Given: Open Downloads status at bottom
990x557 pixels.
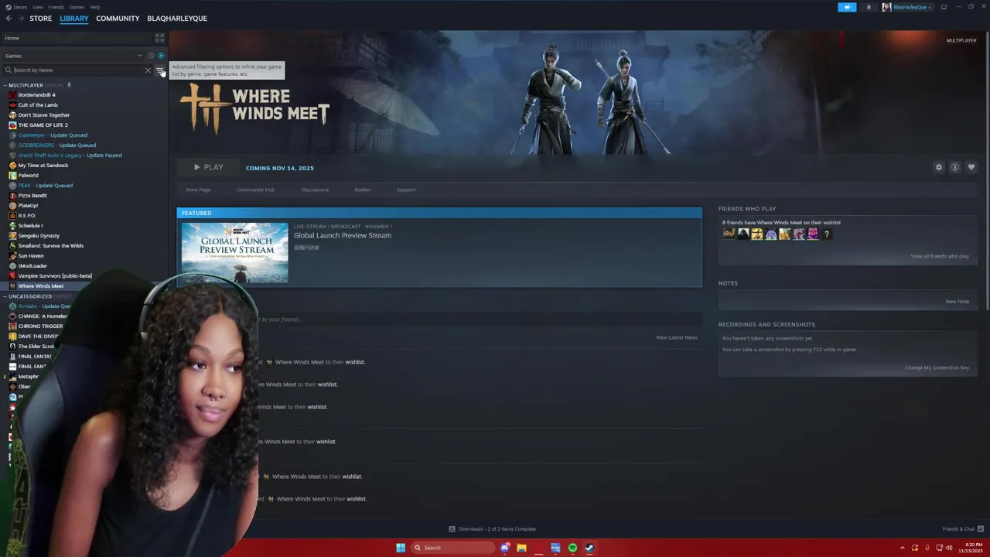Looking at the screenshot, I should (x=493, y=529).
